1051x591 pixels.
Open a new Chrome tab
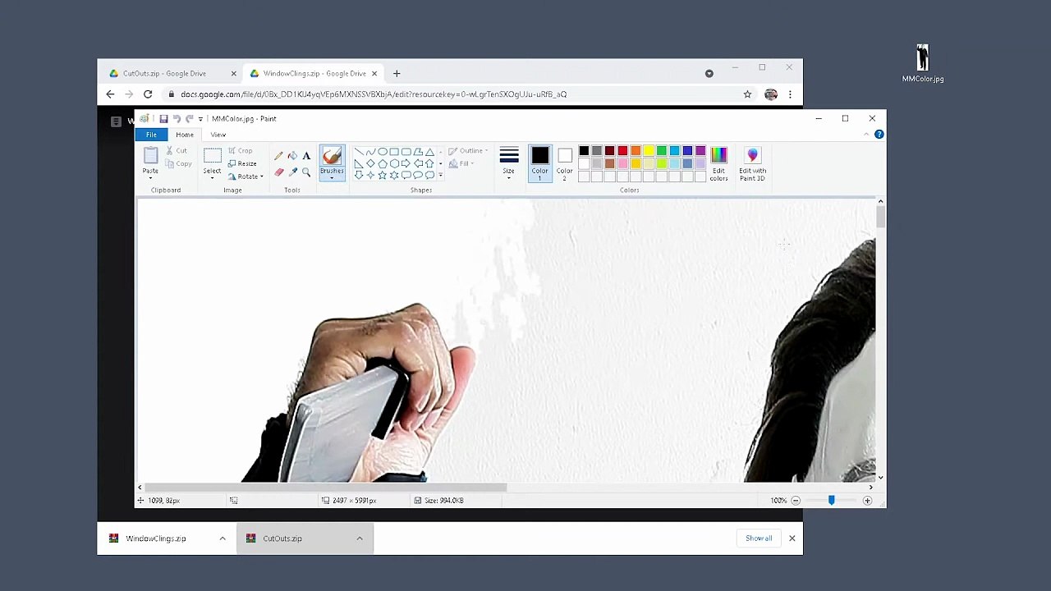[x=397, y=74]
